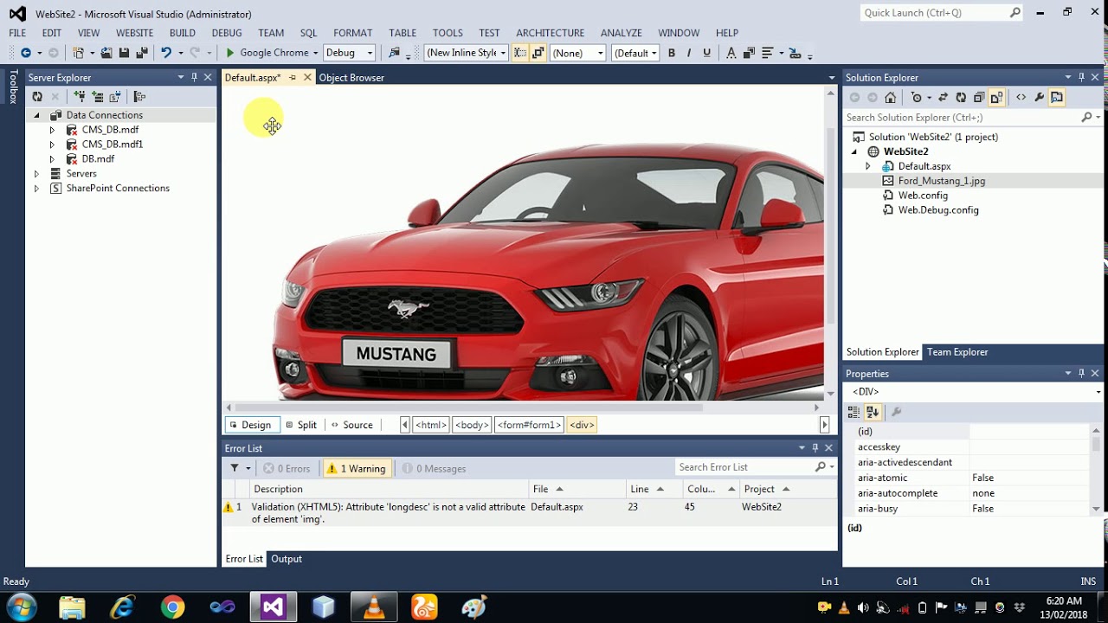The width and height of the screenshot is (1108, 623).
Task: Click Connect to Database icon in Server Explorer
Action: point(80,97)
